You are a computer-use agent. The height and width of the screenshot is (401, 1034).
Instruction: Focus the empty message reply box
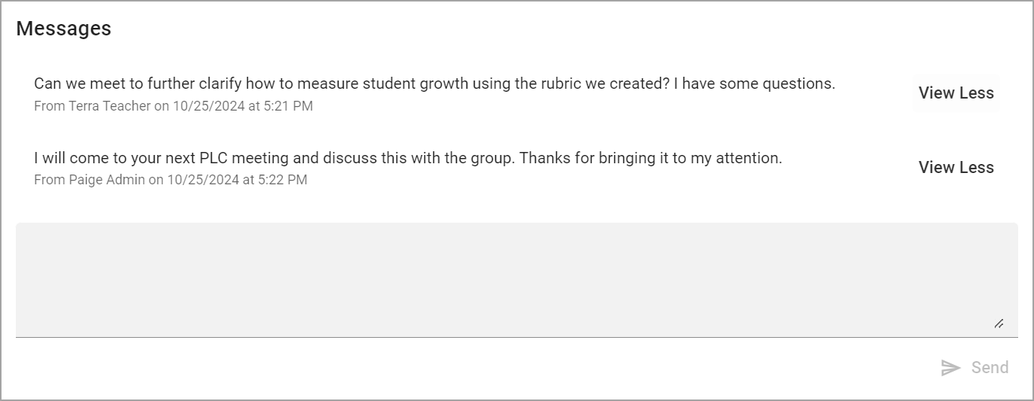coord(516,280)
